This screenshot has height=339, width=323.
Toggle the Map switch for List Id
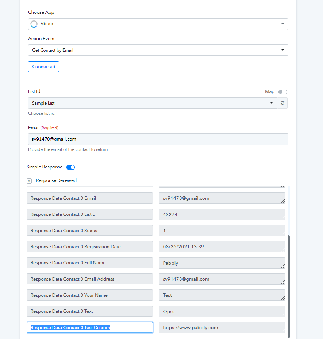282,92
